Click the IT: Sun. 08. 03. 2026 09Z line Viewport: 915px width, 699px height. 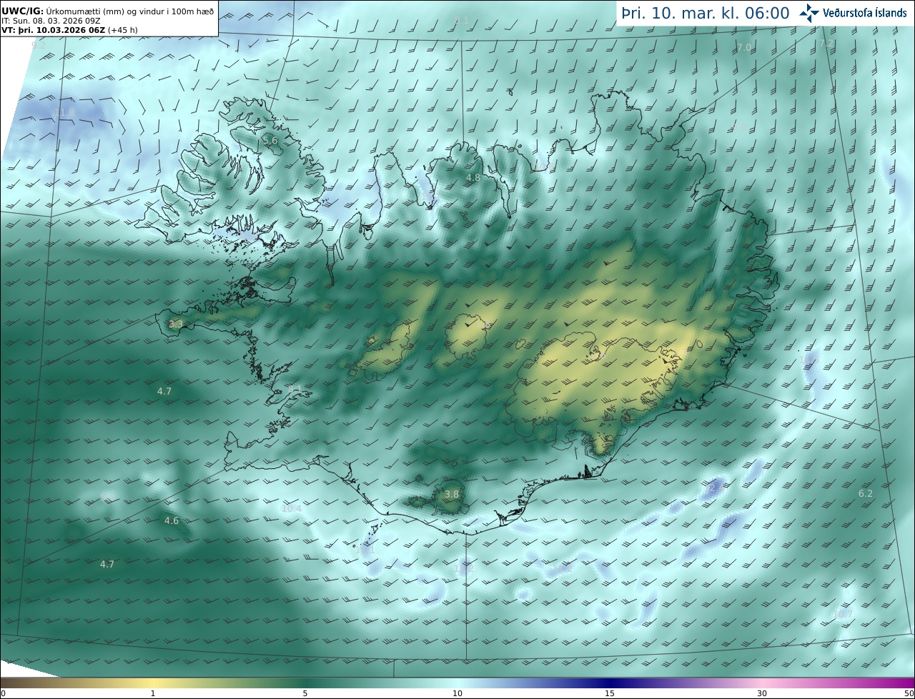51,21
